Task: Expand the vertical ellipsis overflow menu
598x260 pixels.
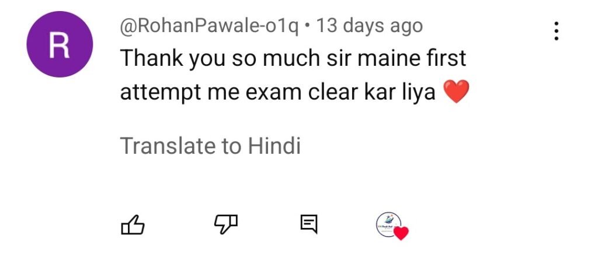Action: coord(557,31)
